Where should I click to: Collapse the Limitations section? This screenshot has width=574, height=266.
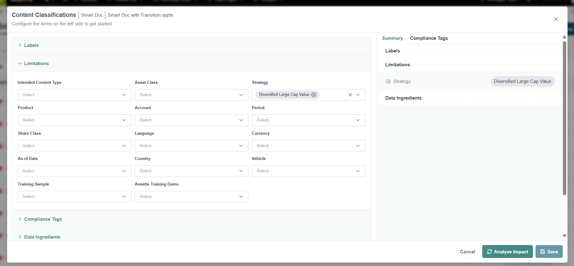(192, 63)
